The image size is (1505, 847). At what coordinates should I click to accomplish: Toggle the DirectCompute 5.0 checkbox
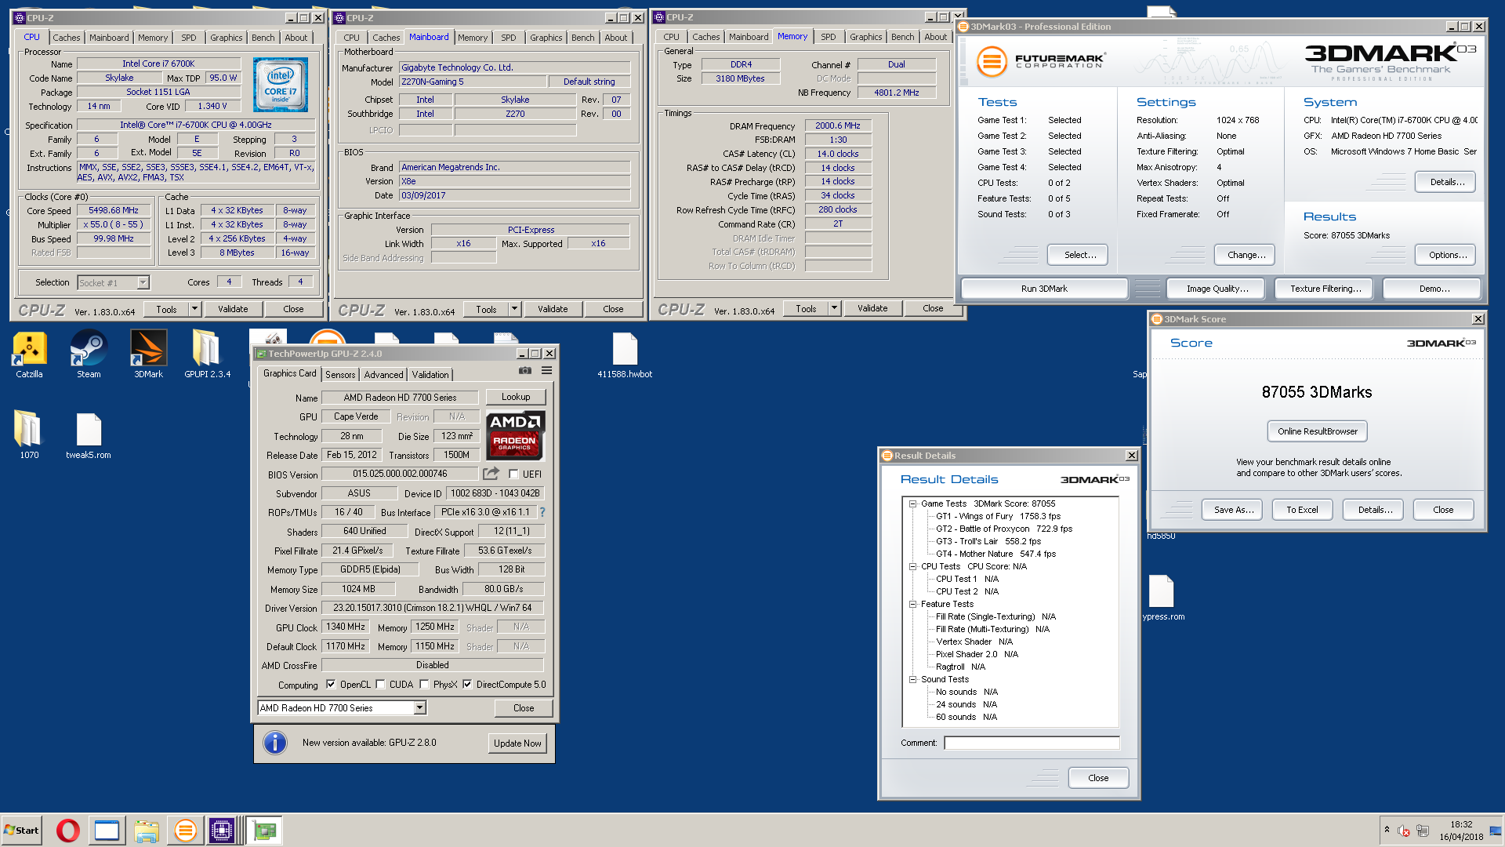tap(467, 684)
